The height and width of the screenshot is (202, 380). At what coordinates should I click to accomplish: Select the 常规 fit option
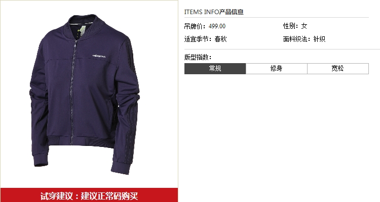pyautogui.click(x=215, y=69)
